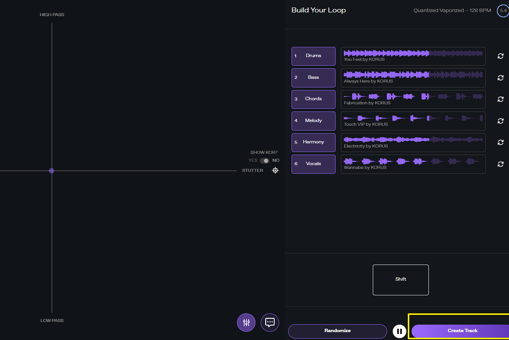Click the HIGH PASS axis label
Viewport: 509px width, 340px height.
52,15
